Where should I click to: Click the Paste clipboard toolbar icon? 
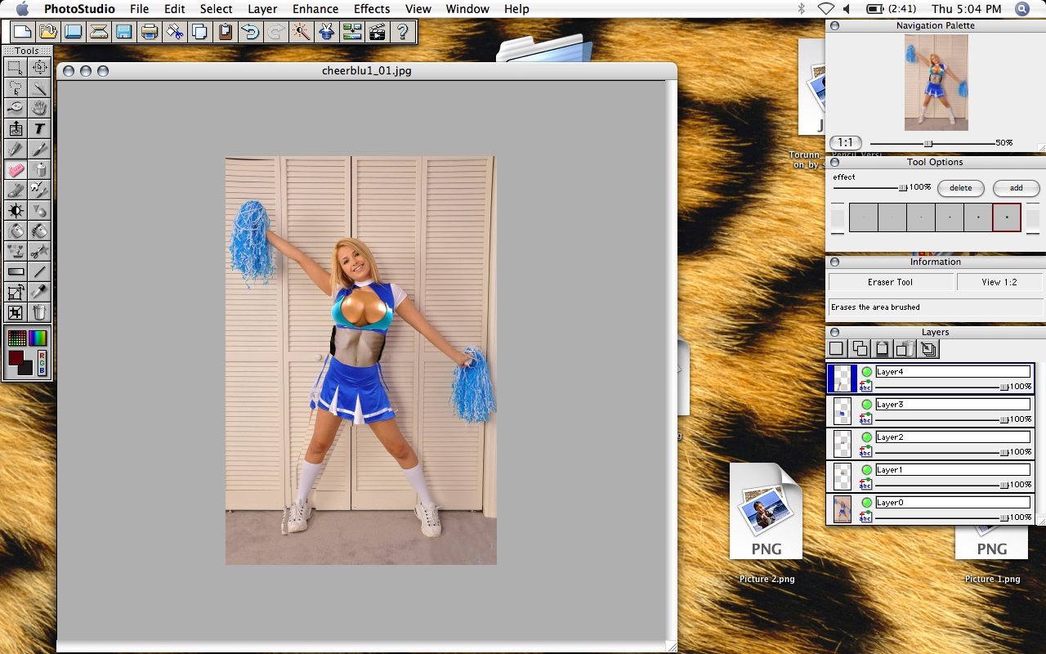coord(226,32)
